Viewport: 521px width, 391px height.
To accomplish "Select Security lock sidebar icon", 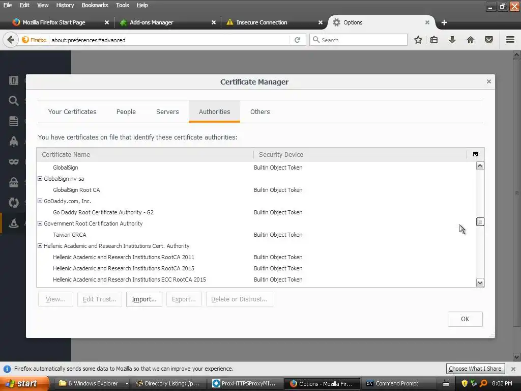I will coord(14,182).
